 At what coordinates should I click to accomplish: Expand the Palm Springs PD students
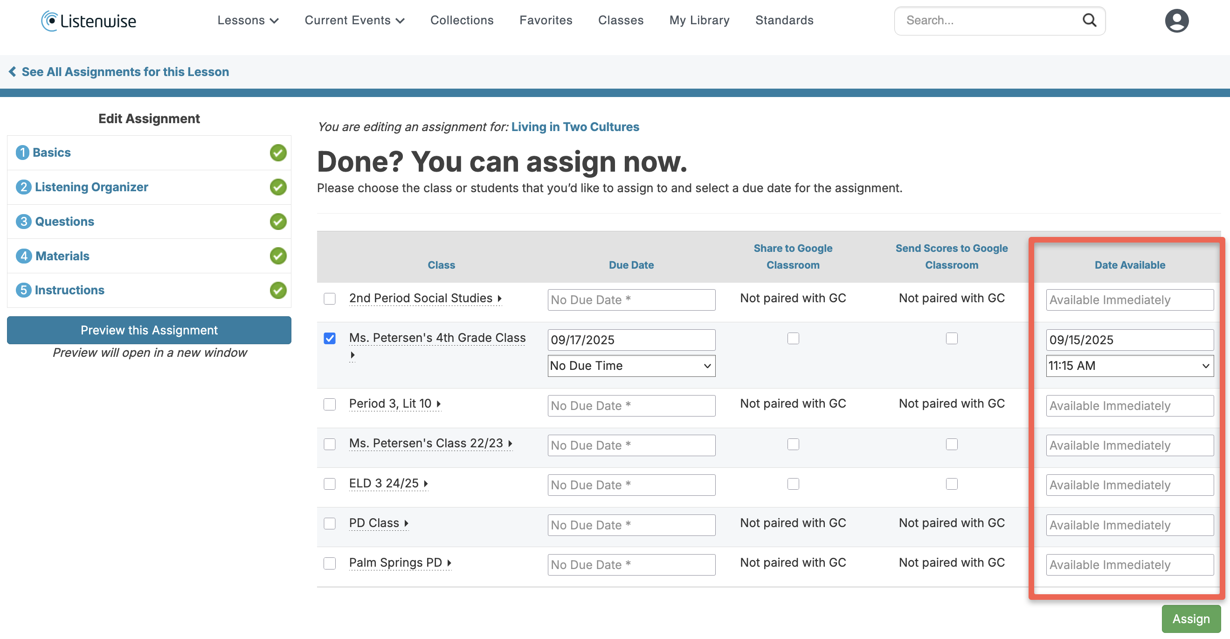449,563
